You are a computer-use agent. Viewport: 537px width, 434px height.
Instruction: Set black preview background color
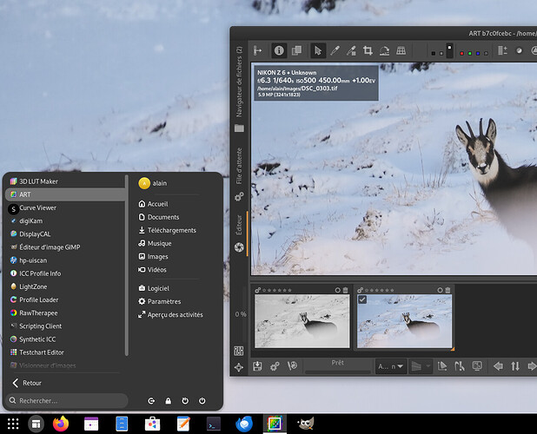pyautogui.click(x=434, y=53)
